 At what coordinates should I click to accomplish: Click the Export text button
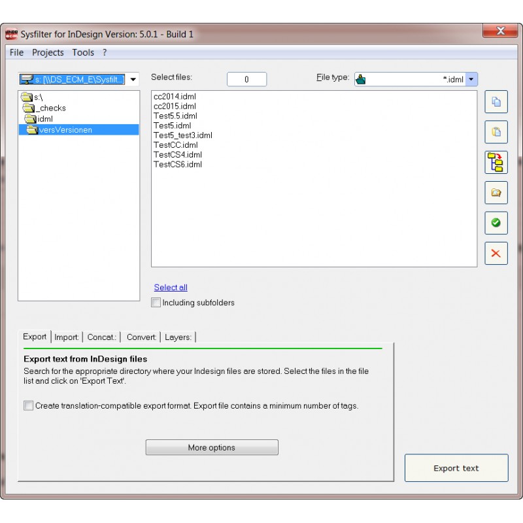tap(456, 468)
